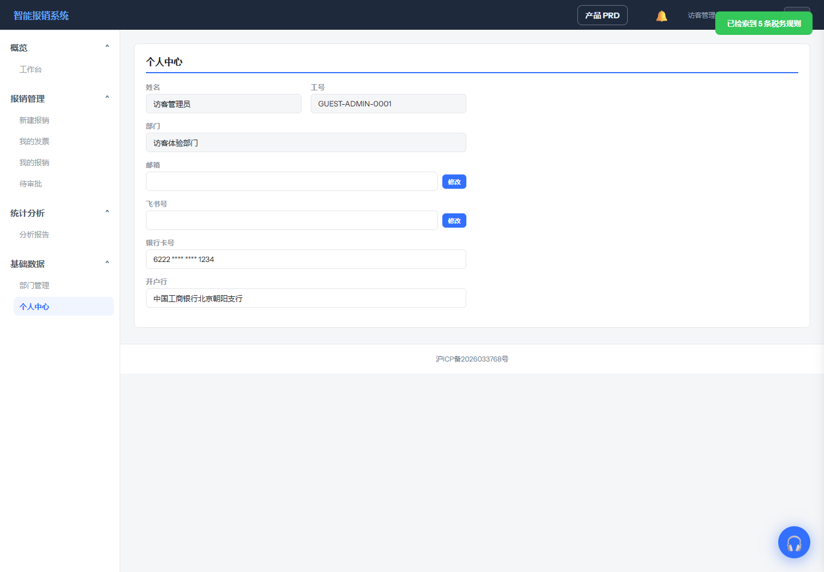The image size is (824, 572).
Task: Open 工作台 in the sidebar
Action: click(x=64, y=69)
